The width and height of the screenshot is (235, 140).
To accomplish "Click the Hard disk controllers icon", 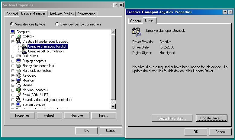I will pyautogui.click(x=18, y=71).
